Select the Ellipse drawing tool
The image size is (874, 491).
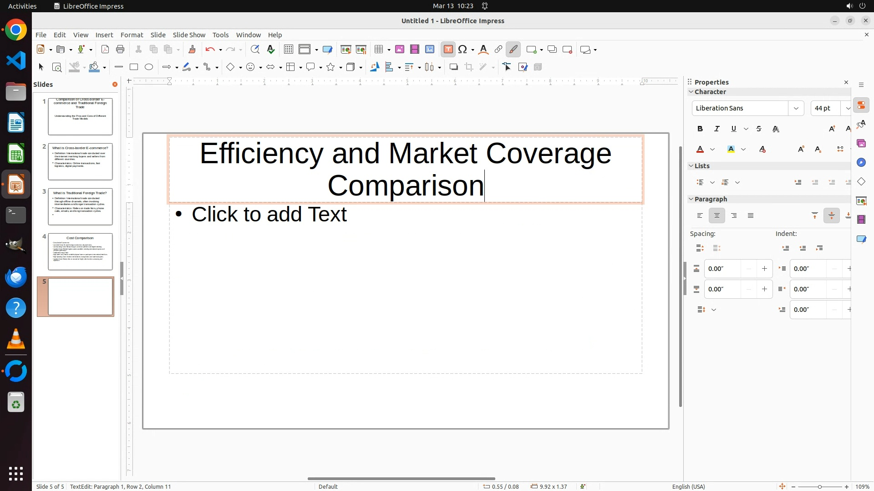[149, 67]
